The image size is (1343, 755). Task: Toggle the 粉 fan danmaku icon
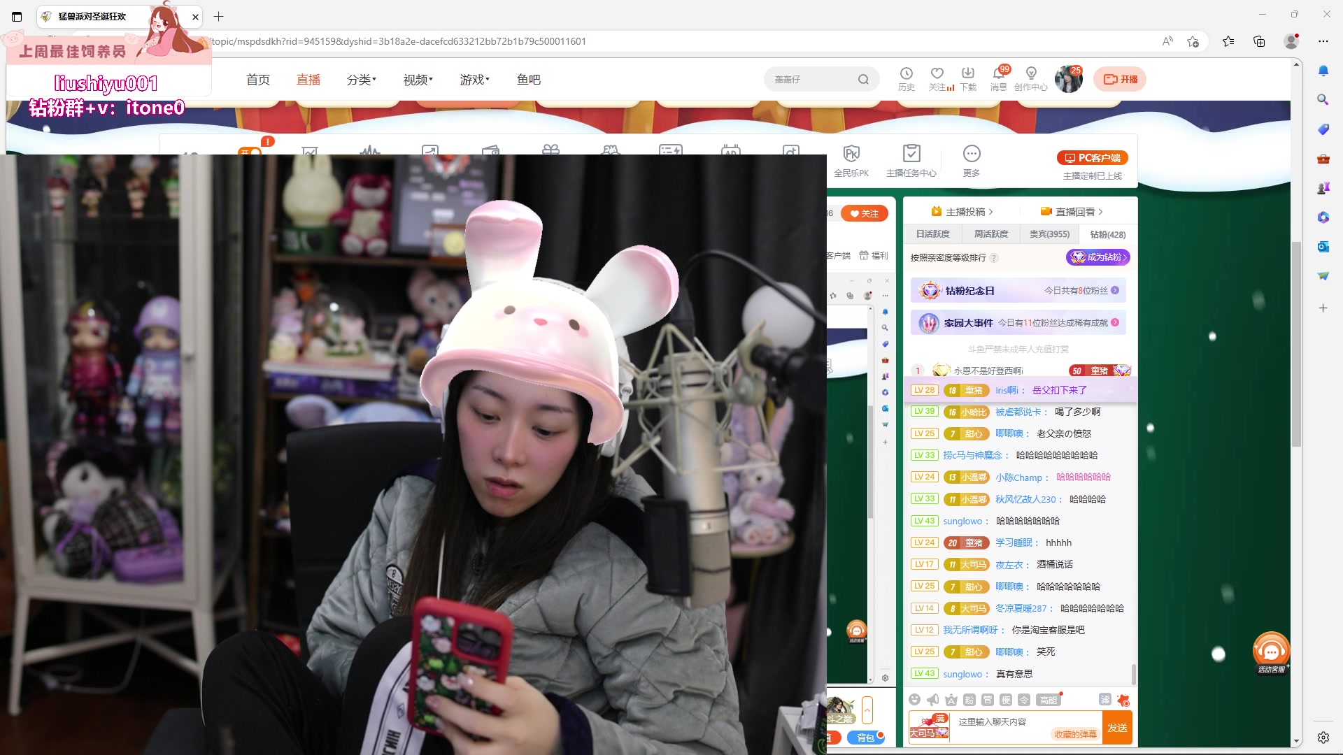(969, 700)
